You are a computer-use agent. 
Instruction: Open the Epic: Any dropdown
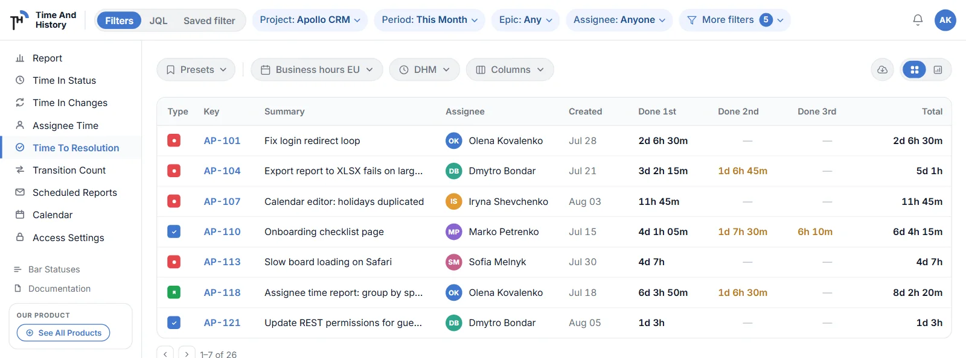[x=525, y=20]
